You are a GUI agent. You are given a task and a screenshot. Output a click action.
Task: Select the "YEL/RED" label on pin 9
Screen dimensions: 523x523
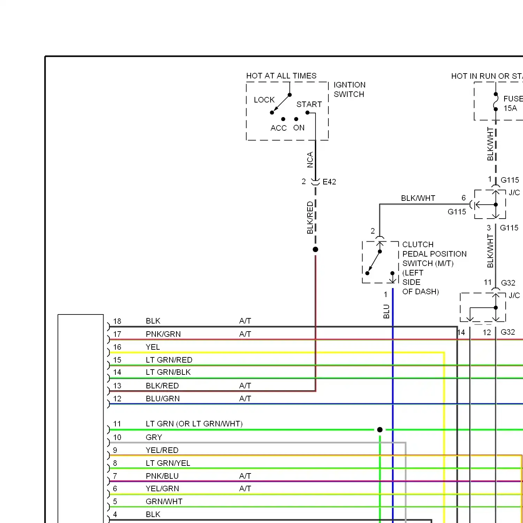[x=162, y=450]
